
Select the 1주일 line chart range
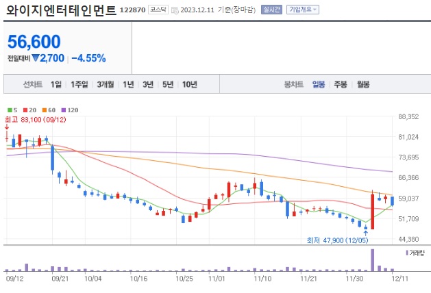pos(79,84)
